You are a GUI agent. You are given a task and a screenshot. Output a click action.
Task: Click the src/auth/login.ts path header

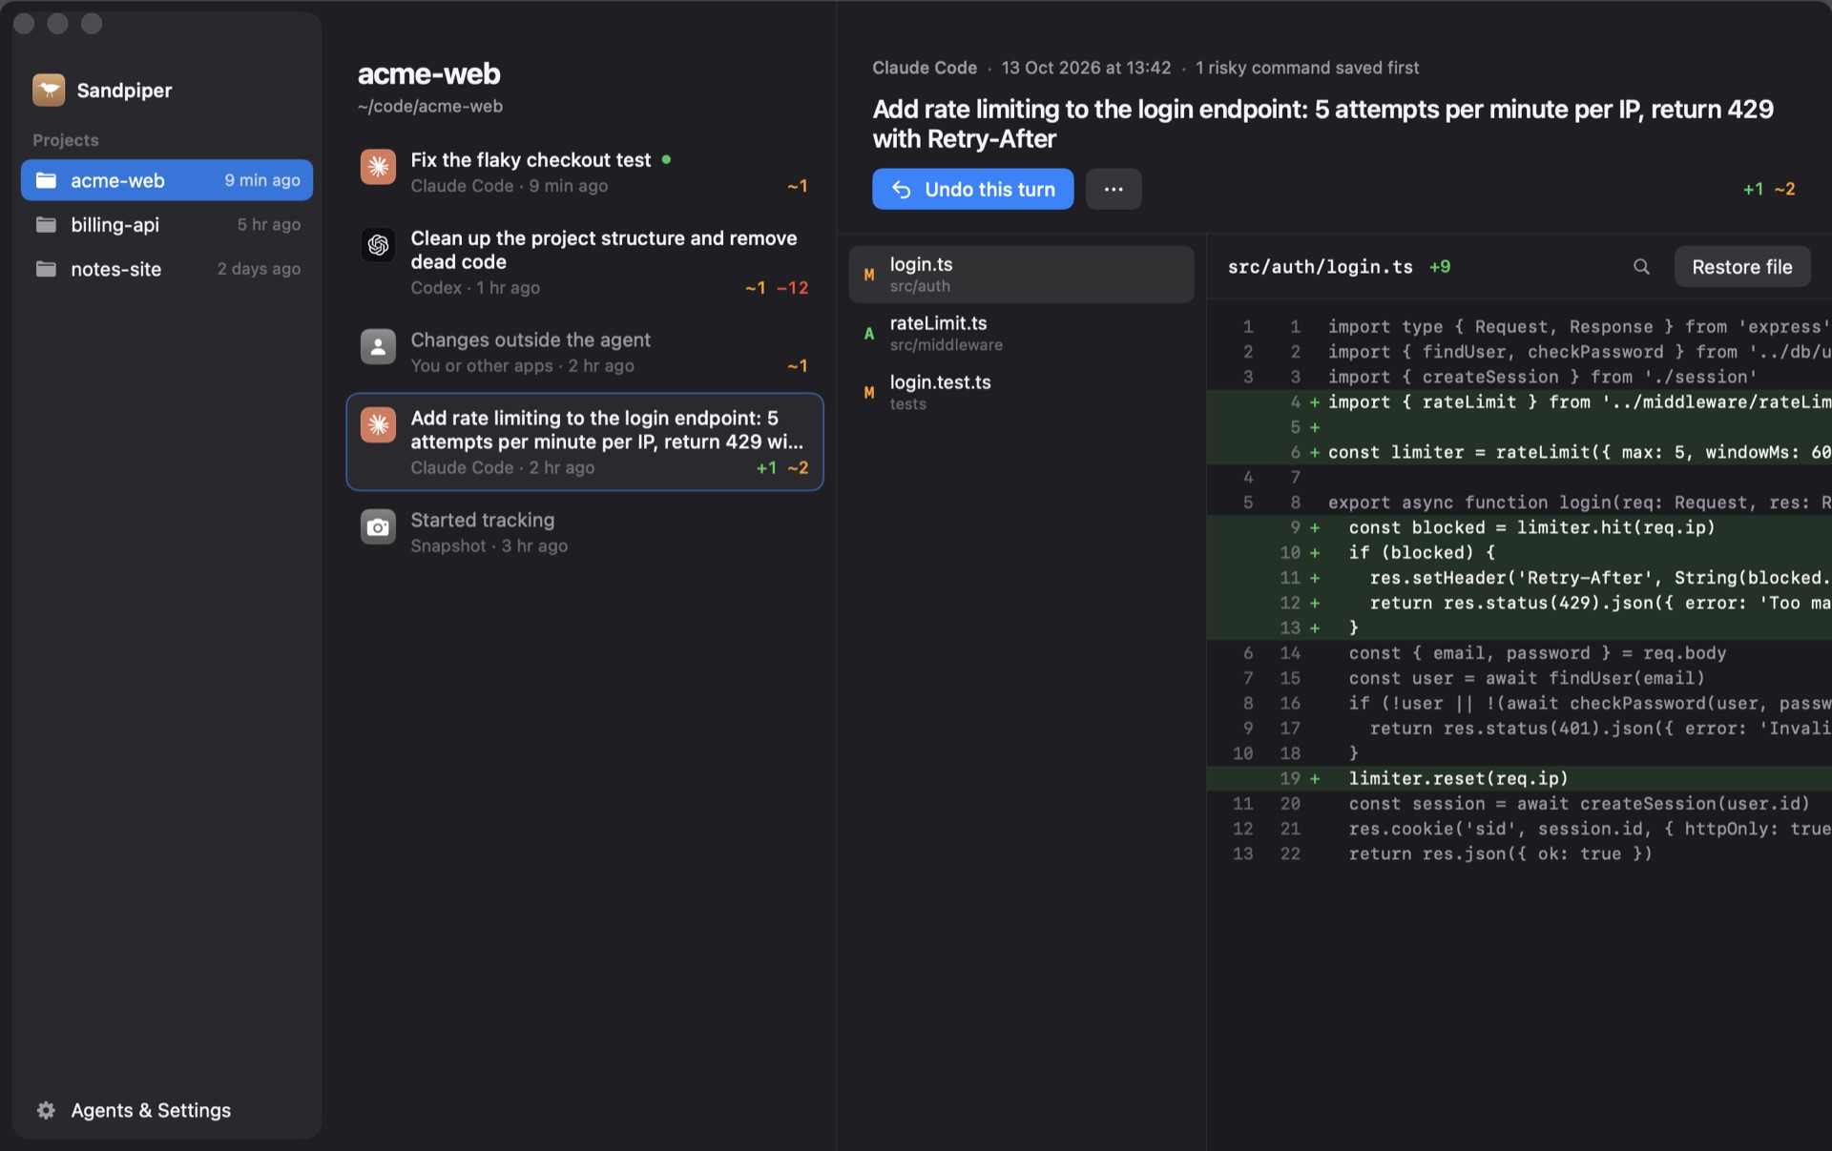click(1320, 267)
